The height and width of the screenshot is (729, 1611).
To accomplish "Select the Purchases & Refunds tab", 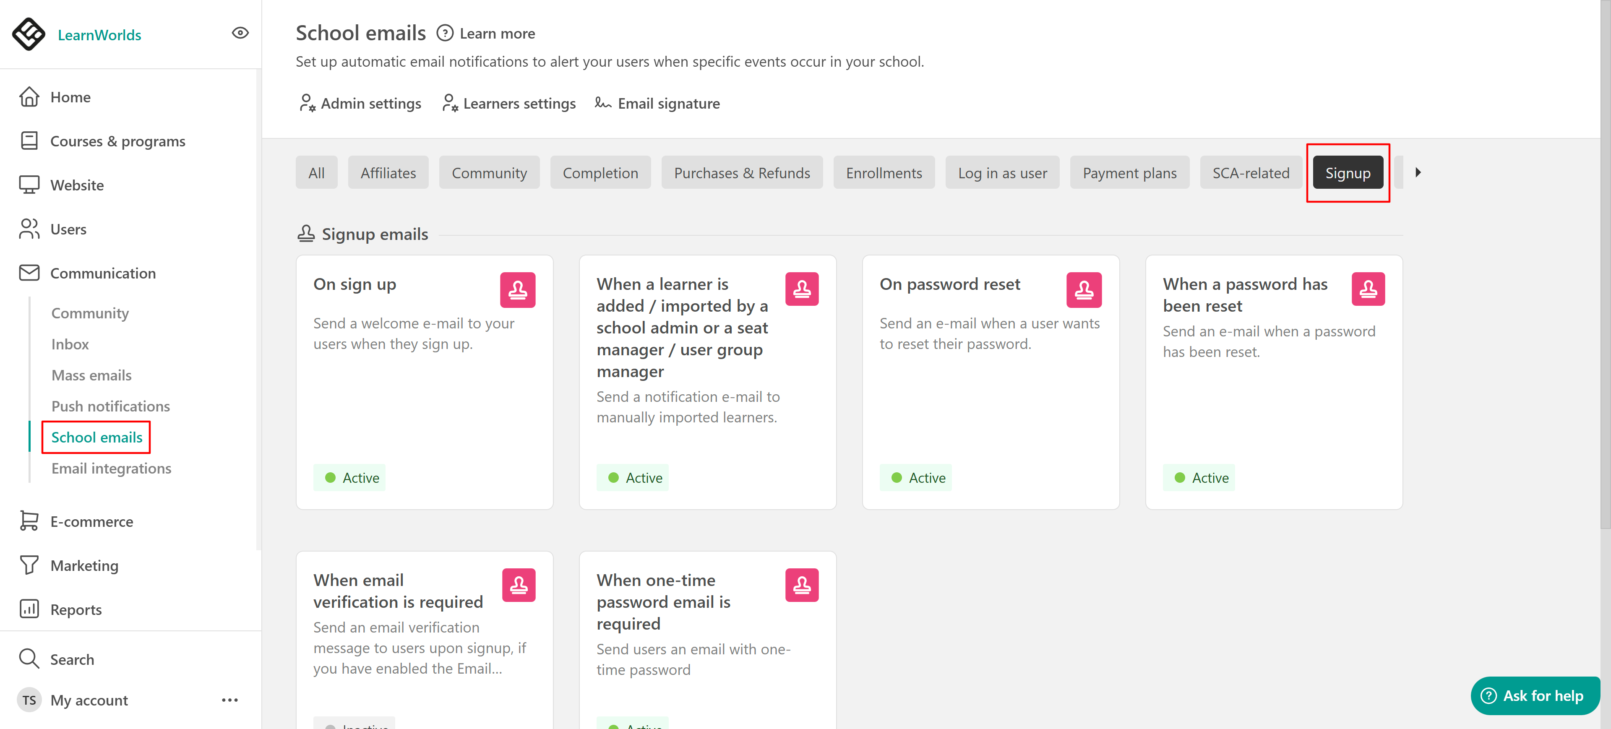I will tap(742, 172).
